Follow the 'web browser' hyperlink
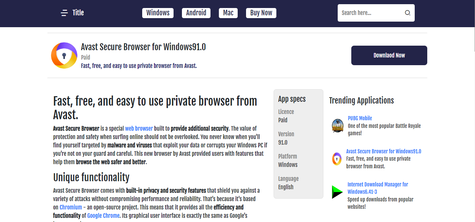475x222 pixels. (x=139, y=128)
